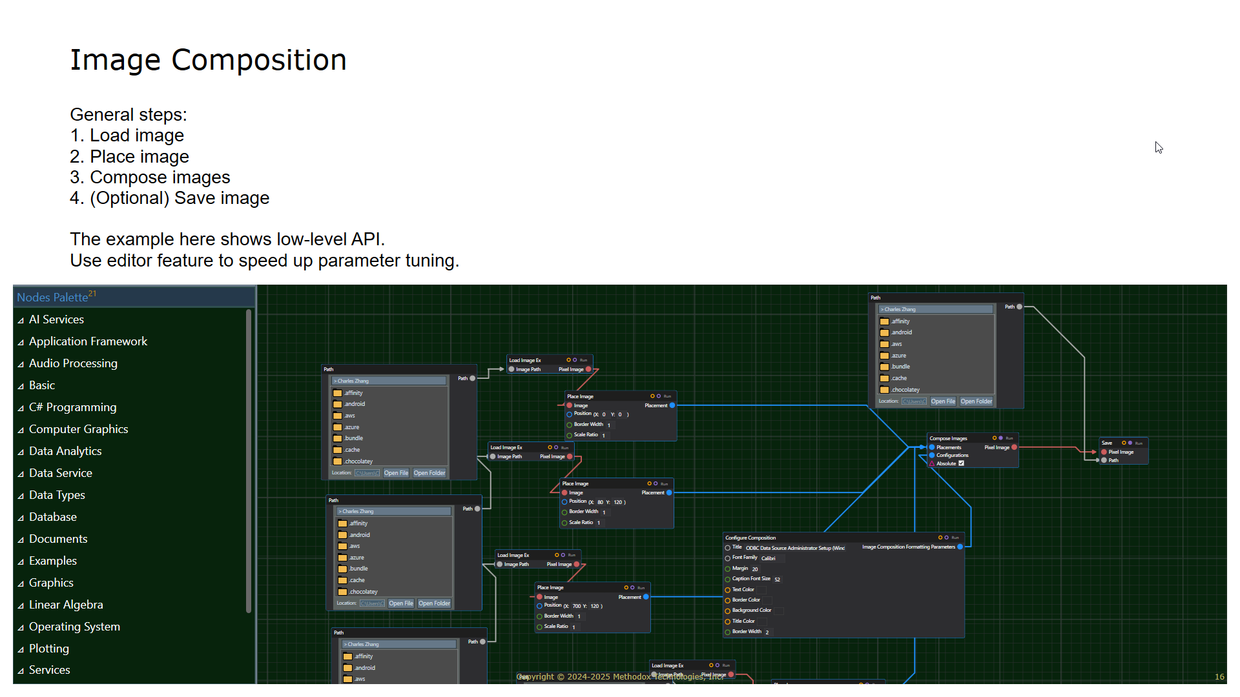Screen dimensions: 1240x697
Task: Click the purple circle on Compose Images header
Action: [1001, 438]
